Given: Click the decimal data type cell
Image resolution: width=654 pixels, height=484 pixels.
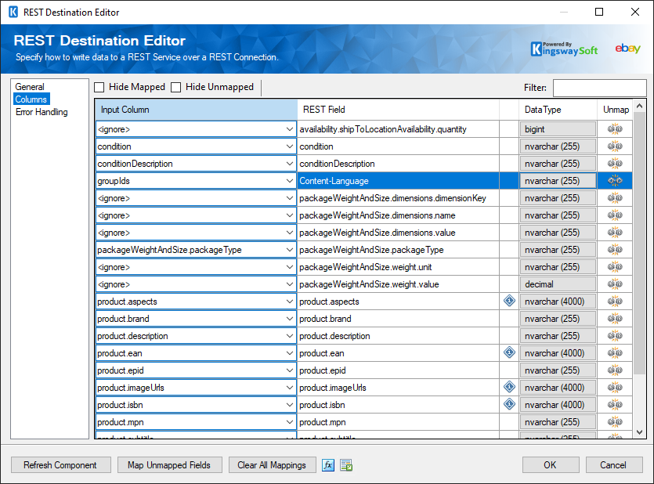Looking at the screenshot, I should click(558, 284).
